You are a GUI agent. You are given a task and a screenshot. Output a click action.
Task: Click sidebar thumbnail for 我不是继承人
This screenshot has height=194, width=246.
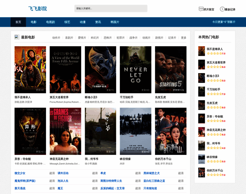point(201,51)
